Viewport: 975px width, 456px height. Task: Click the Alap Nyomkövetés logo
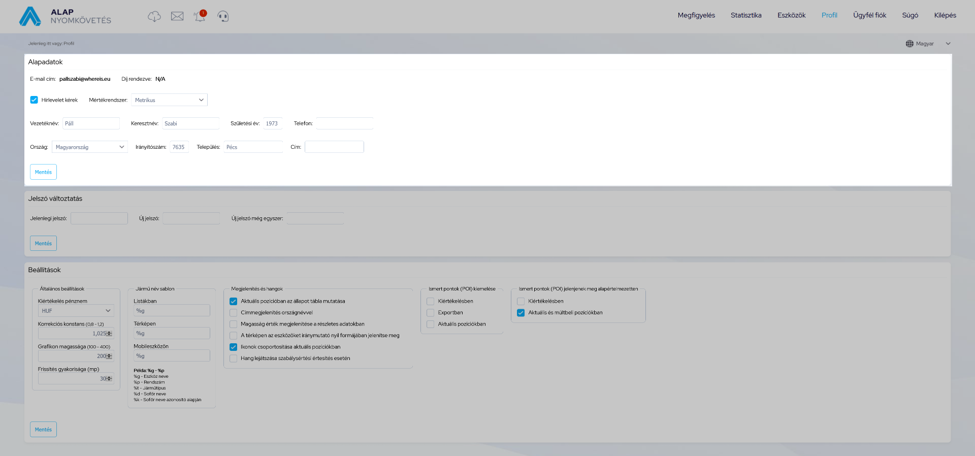(65, 16)
